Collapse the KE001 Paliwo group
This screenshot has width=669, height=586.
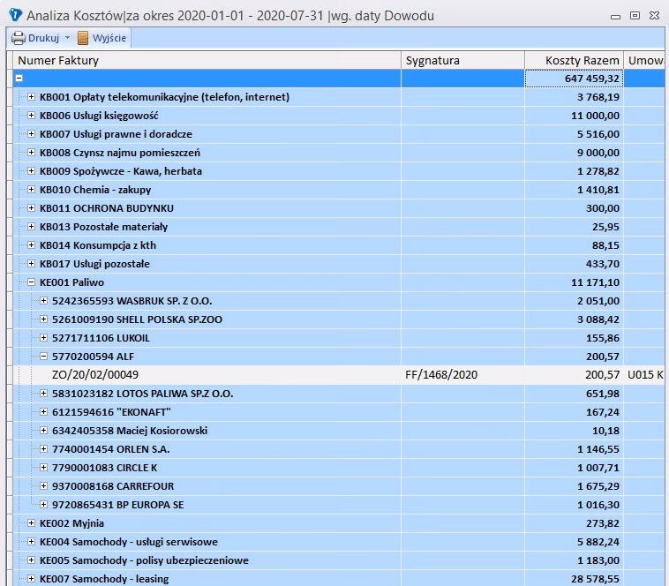(31, 282)
